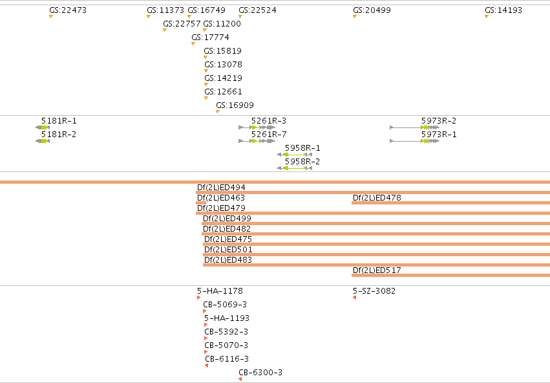Select the 5-HA-1193 insertion label
Viewport: 550px width, 383px height.
pos(227,318)
